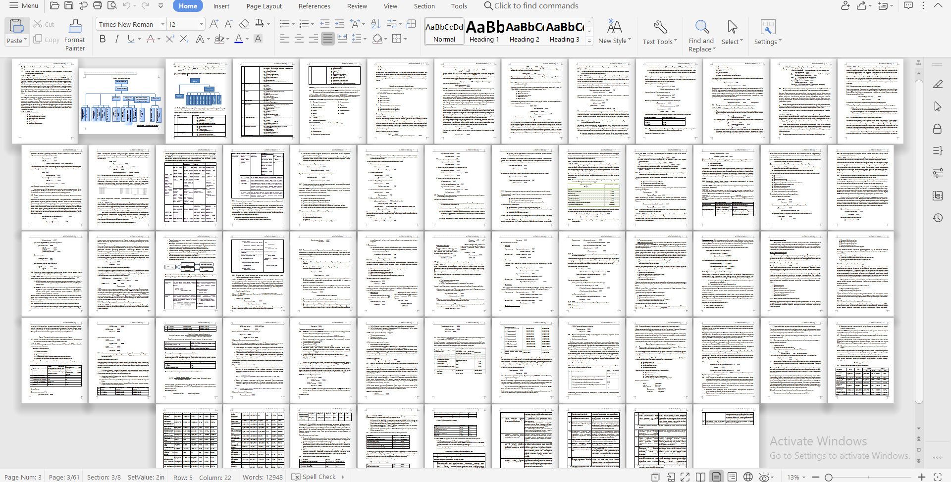Open the Outline view icon in status bar
The image size is (951, 482).
(732, 477)
